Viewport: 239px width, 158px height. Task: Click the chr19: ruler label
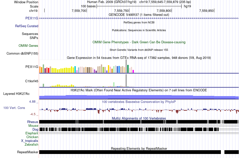(34, 11)
